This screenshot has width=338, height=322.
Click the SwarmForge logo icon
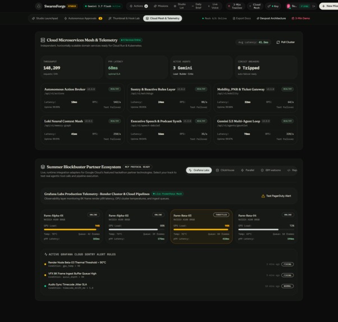coord(39,6)
